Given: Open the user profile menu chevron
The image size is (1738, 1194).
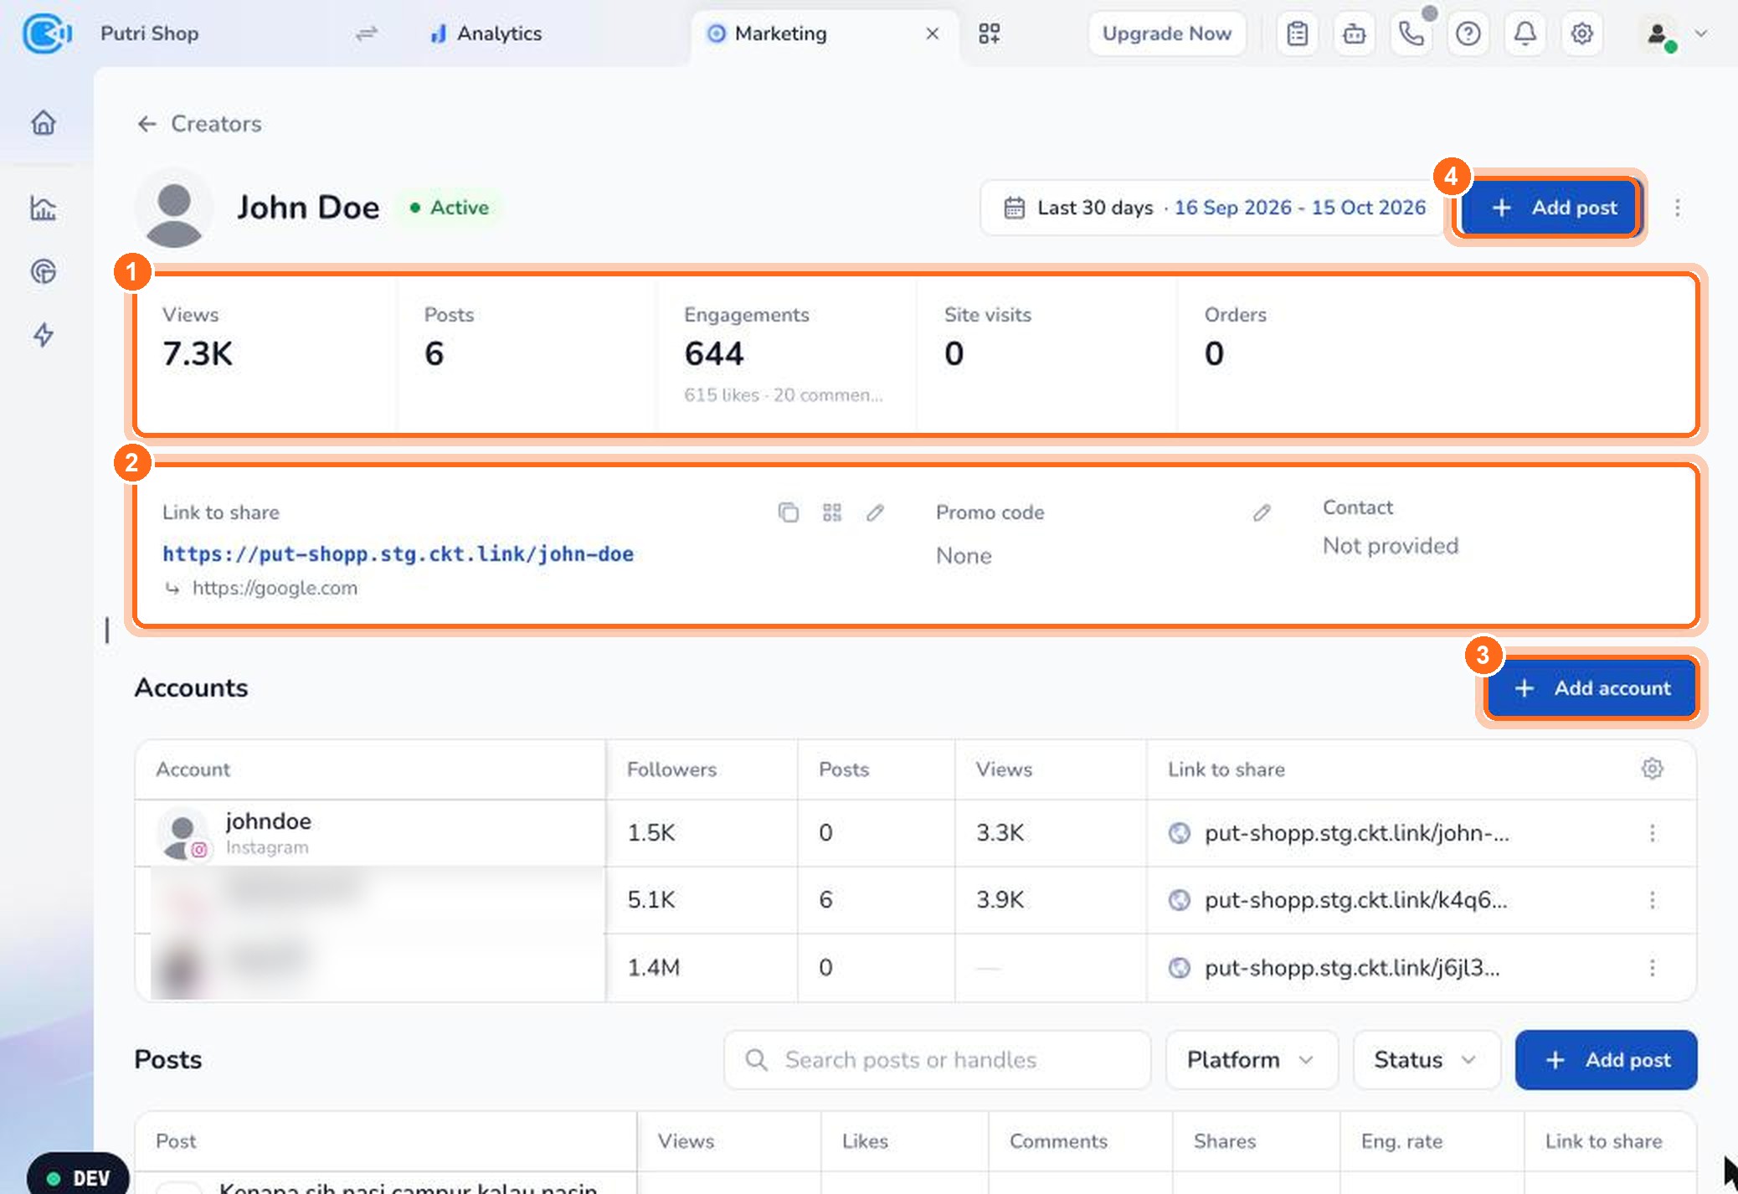Looking at the screenshot, I should (1701, 33).
